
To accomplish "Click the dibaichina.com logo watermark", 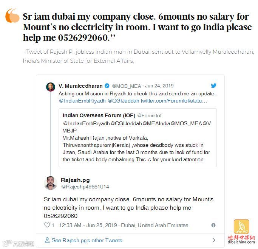I will pyautogui.click(x=241, y=232).
